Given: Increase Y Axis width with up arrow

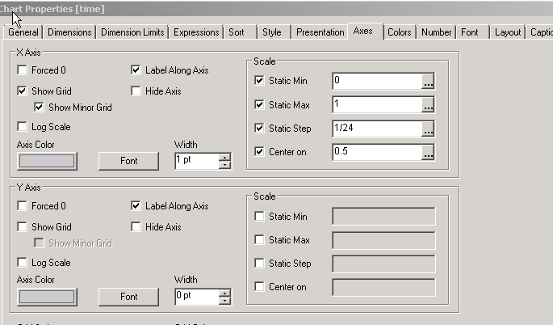Looking at the screenshot, I should coord(224,293).
